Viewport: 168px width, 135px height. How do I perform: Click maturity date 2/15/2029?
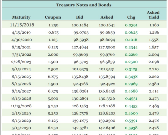pyautogui.click(x=21, y=113)
